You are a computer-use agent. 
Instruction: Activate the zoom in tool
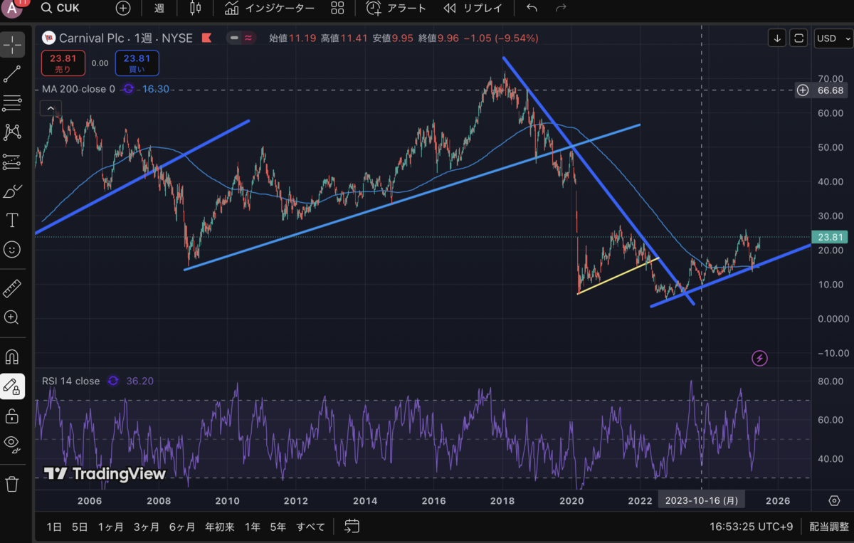12,317
